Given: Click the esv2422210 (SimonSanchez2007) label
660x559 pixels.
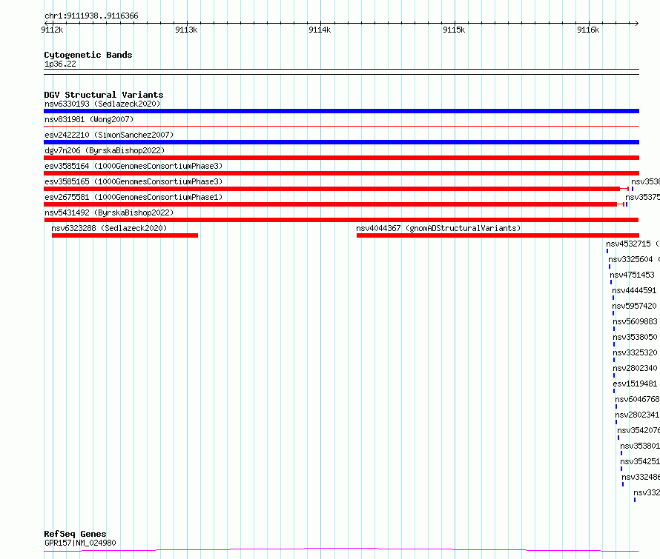Looking at the screenshot, I should [109, 135].
